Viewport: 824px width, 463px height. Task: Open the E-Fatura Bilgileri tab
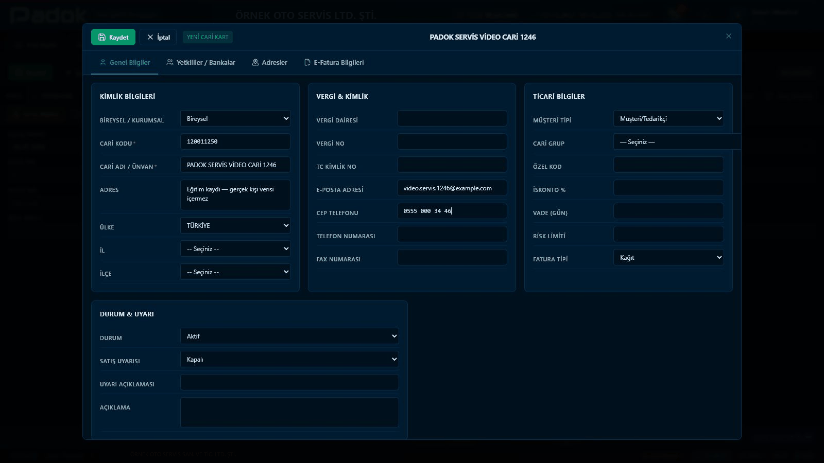(334, 62)
